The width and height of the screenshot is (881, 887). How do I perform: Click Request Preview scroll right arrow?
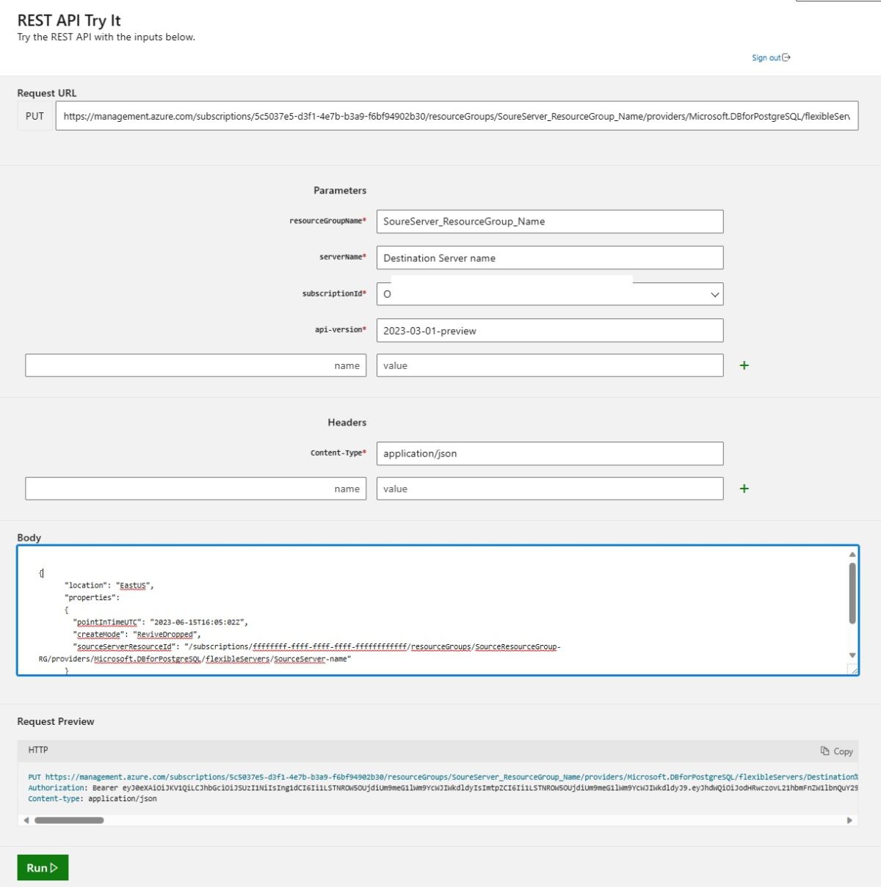(849, 820)
